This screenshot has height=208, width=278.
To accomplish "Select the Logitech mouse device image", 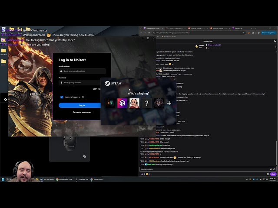I will click(x=69, y=143).
